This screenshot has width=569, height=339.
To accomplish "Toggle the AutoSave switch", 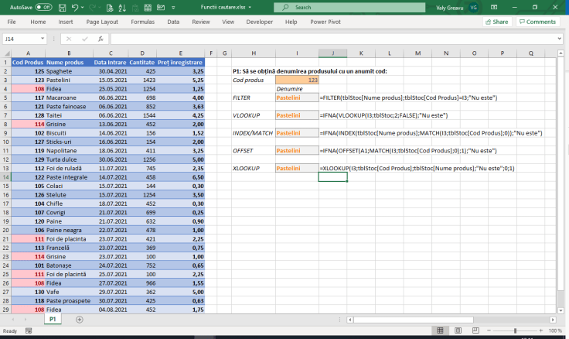I will (x=43, y=7).
